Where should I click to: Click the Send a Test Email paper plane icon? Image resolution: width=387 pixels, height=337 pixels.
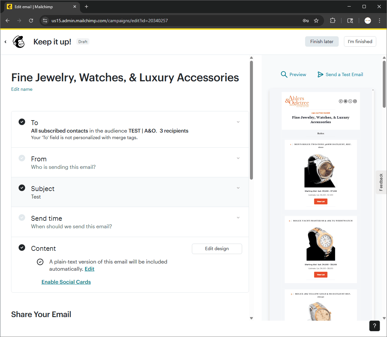pos(320,74)
